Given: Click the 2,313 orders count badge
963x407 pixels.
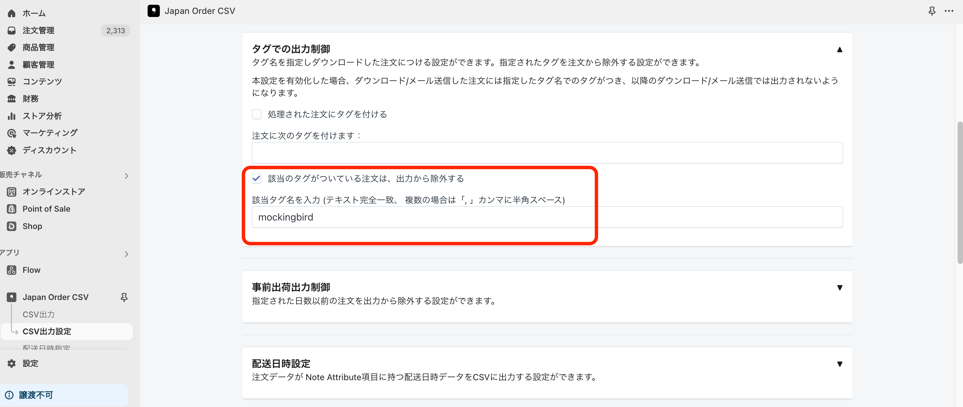Looking at the screenshot, I should 116,31.
